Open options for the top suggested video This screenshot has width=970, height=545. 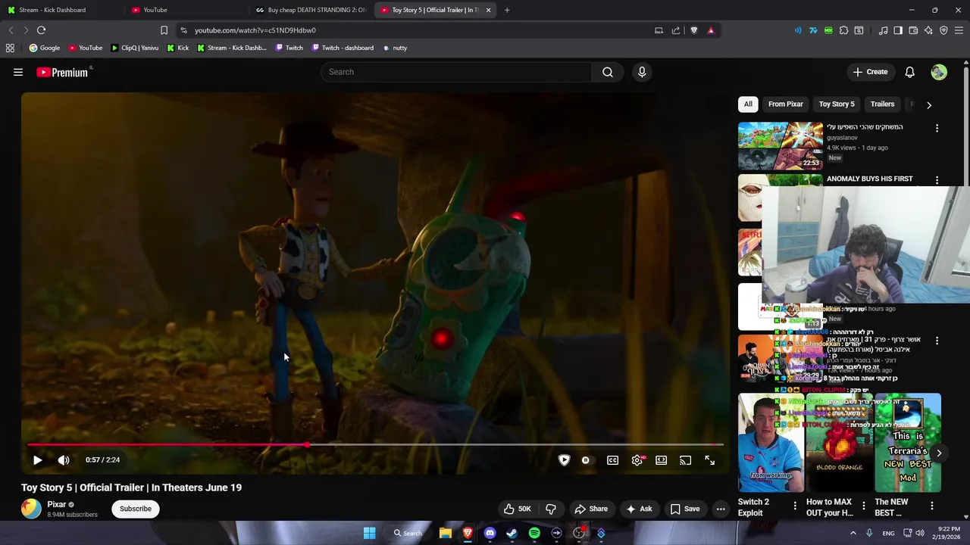click(937, 128)
